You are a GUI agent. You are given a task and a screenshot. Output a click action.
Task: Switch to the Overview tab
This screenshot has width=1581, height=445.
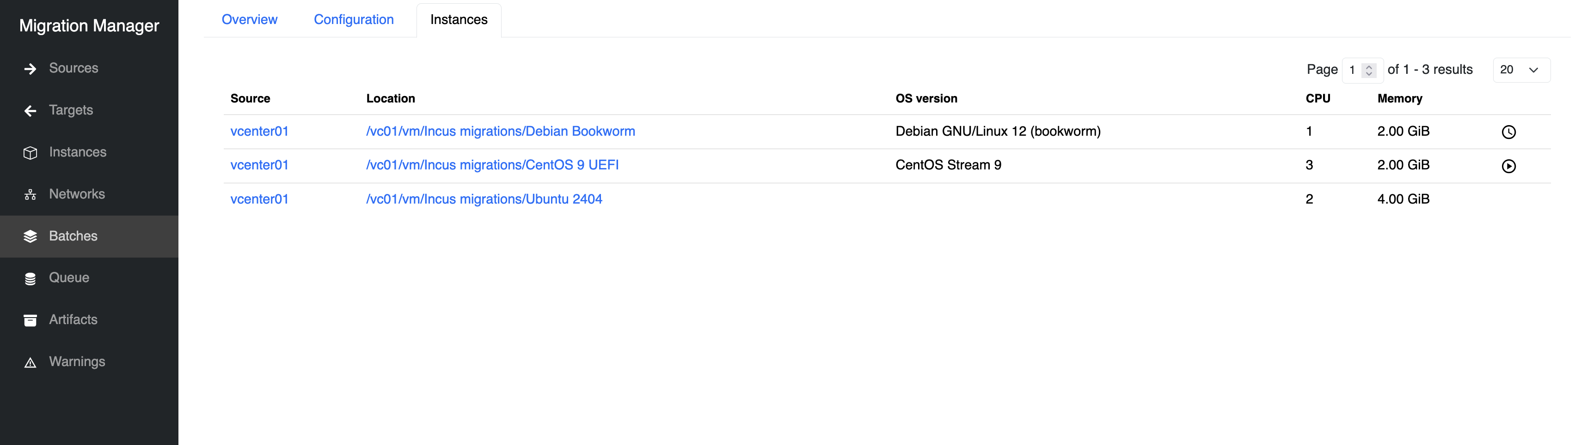coord(249,19)
